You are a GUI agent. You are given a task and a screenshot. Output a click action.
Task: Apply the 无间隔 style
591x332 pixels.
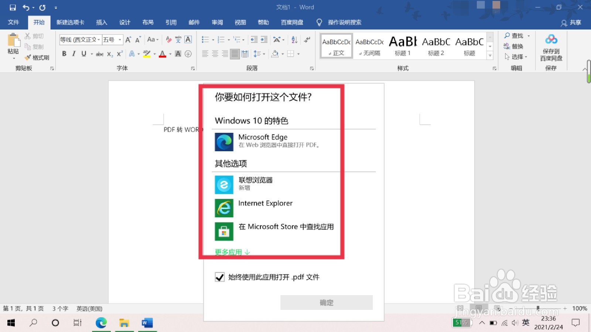tap(369, 46)
